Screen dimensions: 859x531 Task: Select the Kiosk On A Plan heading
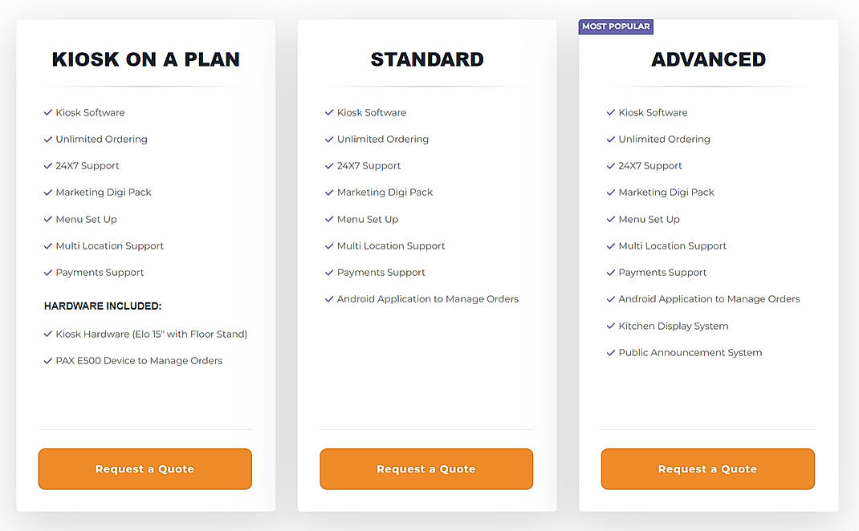[145, 59]
